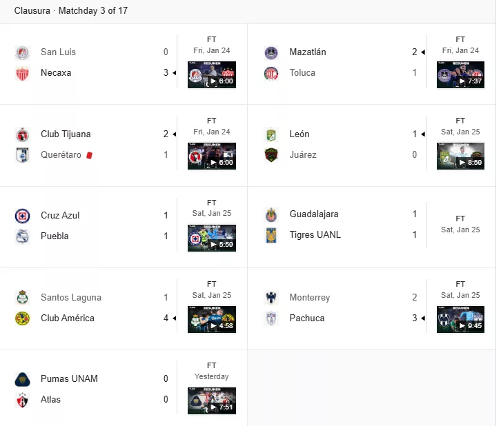Click the Cruz Azul team crest

tap(22, 216)
